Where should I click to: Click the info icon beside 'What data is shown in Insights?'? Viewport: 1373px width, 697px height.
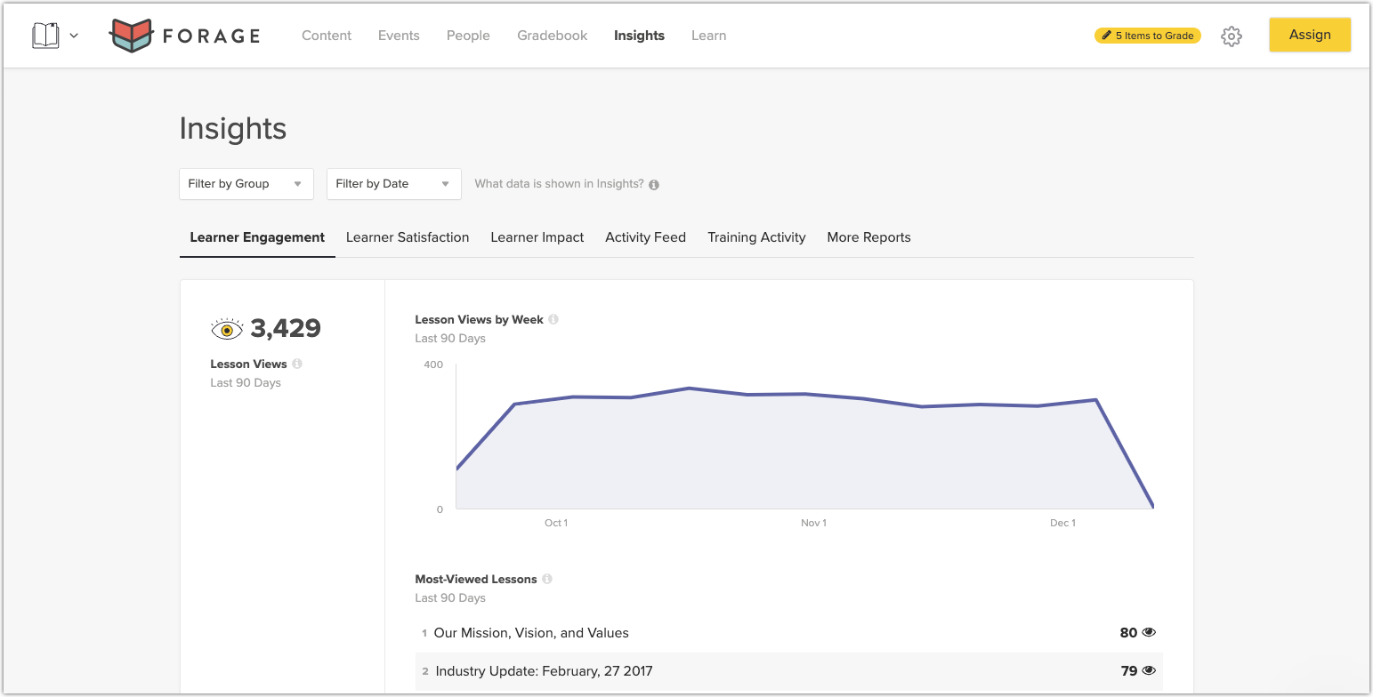pos(654,185)
